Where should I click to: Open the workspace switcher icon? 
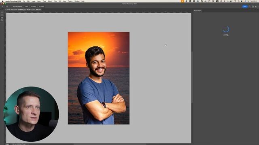click(x=256, y=6)
